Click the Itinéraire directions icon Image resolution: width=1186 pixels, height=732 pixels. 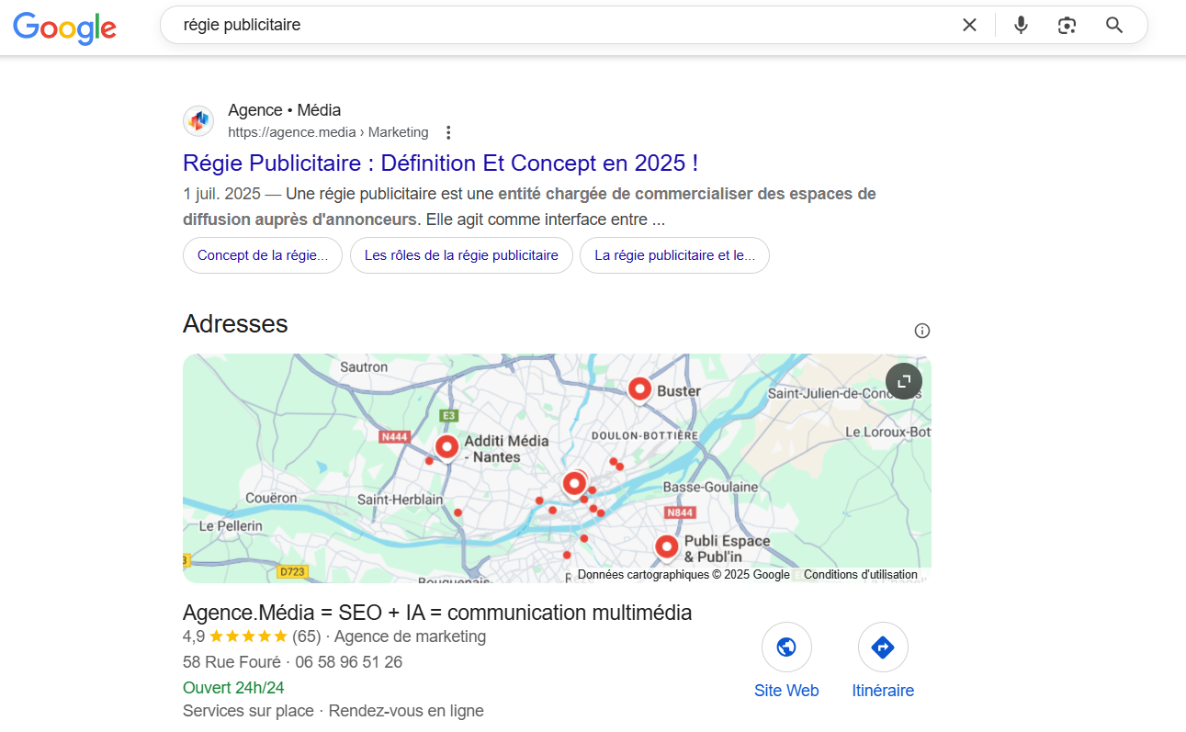pyautogui.click(x=883, y=648)
